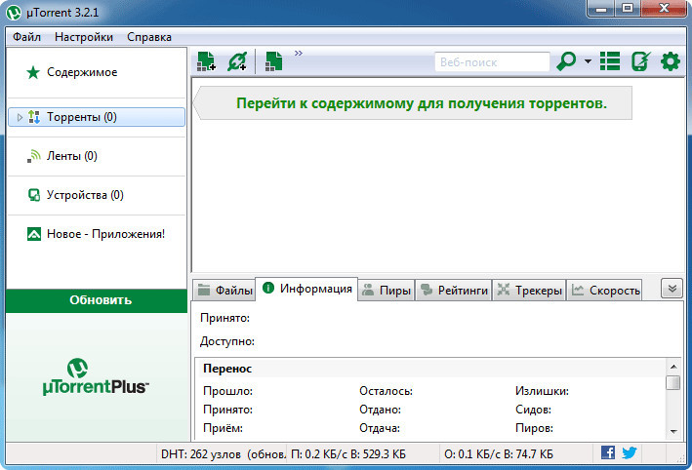Click the Осталось: label
The image size is (692, 470).
386,391
